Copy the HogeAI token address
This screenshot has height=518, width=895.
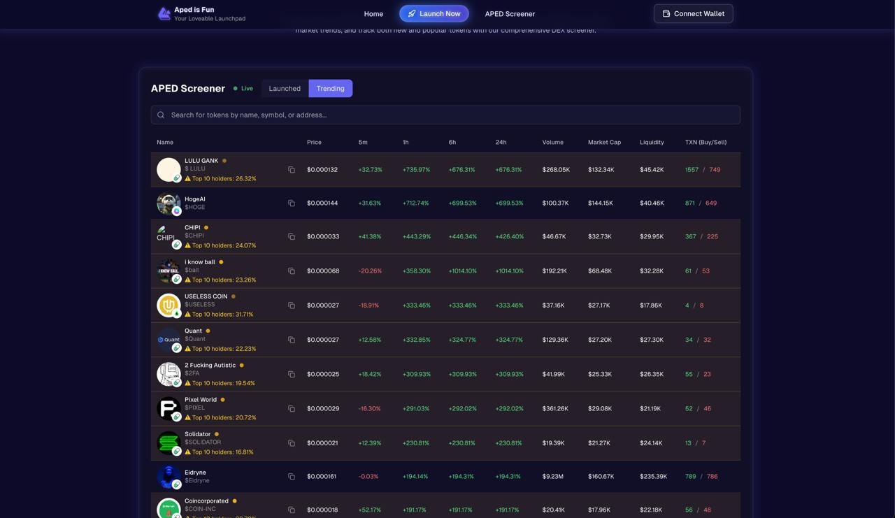pyautogui.click(x=292, y=203)
